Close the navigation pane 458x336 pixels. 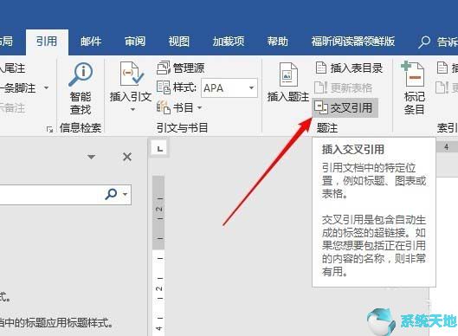127,157
